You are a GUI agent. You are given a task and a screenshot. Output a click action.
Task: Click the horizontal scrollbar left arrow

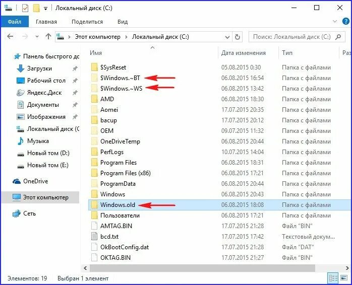tap(85, 268)
